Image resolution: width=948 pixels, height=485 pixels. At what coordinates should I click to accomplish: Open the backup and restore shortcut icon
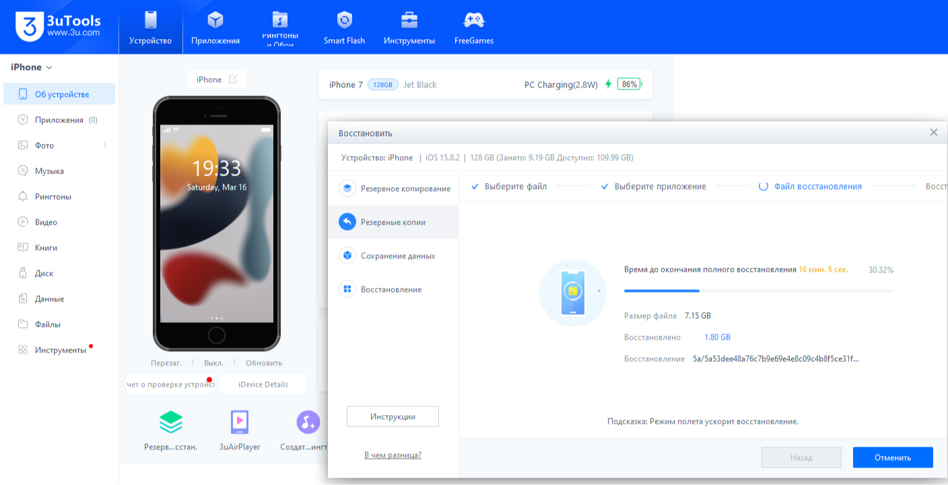[171, 422]
